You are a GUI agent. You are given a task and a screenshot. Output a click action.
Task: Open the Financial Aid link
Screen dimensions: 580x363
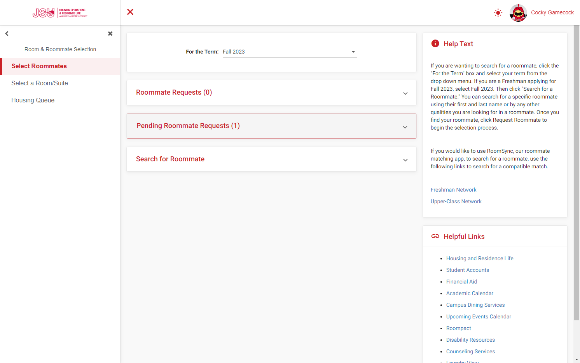461,282
